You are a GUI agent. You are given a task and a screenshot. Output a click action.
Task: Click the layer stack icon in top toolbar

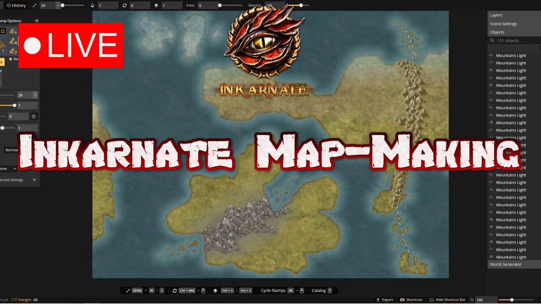pyautogui.click(x=156, y=5)
